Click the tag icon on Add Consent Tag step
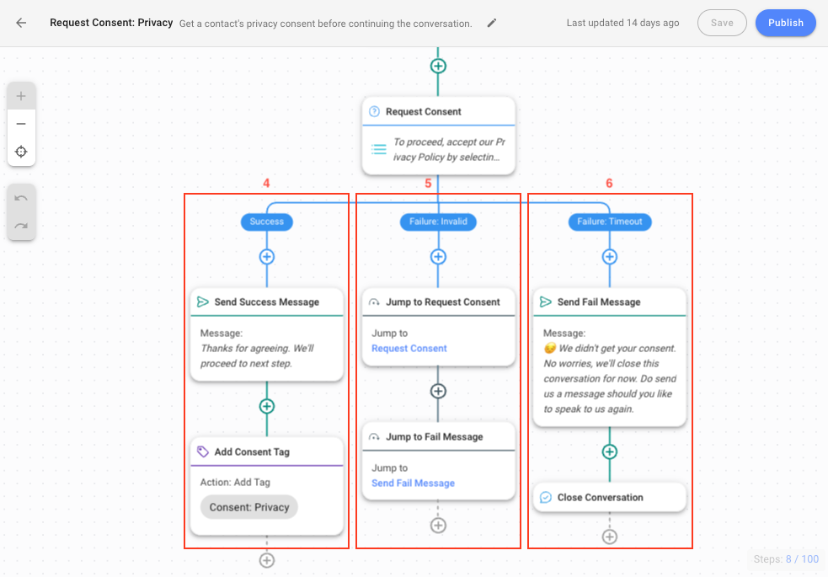The image size is (828, 577). tap(202, 451)
